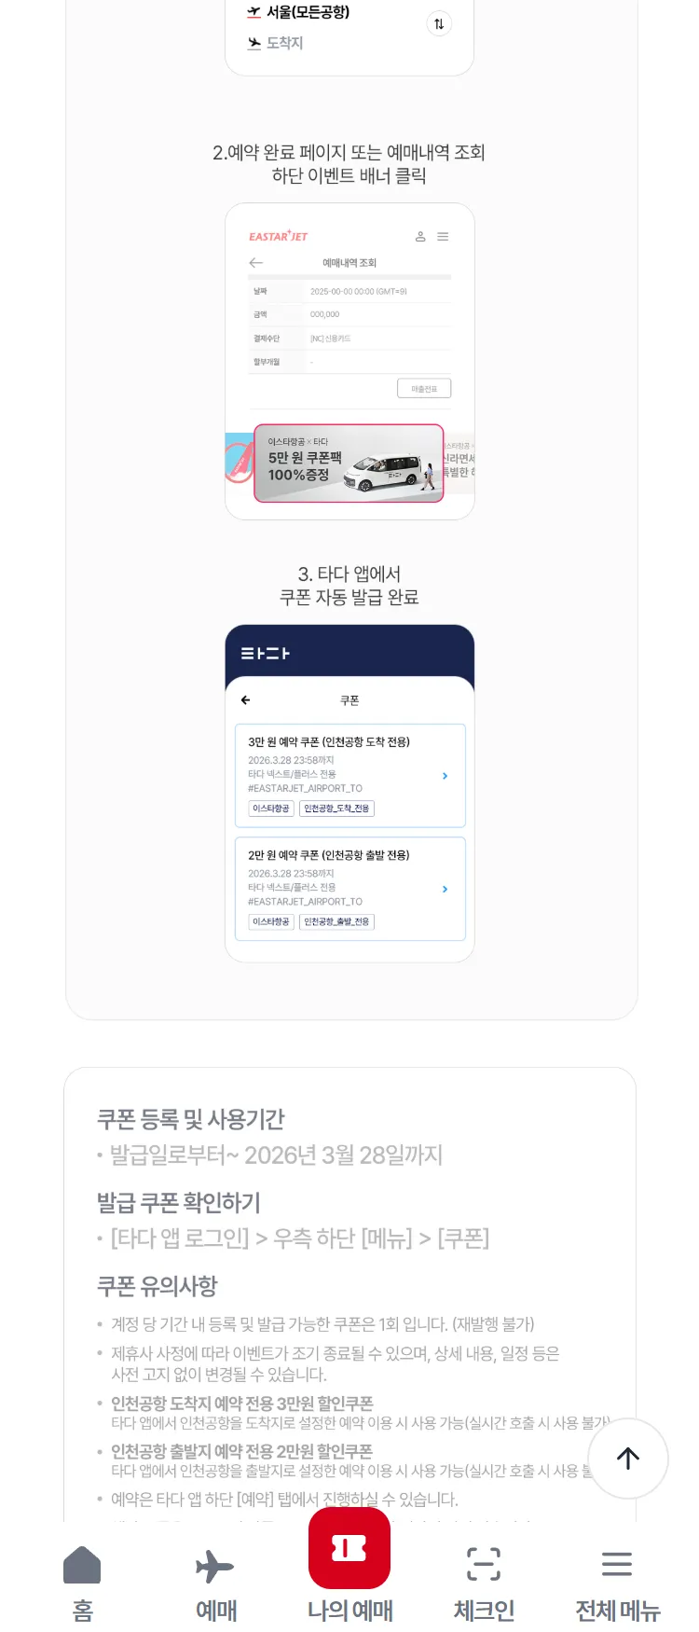The height and width of the screenshot is (1632, 699).
Task: Click the scroll-to-top arrow button
Action: tap(628, 1459)
